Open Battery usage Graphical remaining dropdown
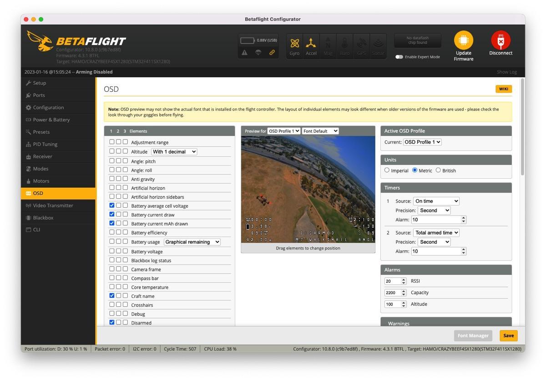 [x=192, y=242]
